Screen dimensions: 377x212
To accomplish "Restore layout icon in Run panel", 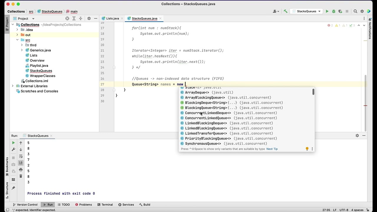I will pos(13,180).
